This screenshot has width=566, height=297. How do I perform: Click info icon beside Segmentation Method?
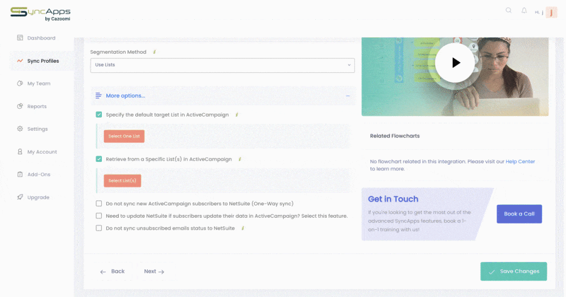coord(155,52)
